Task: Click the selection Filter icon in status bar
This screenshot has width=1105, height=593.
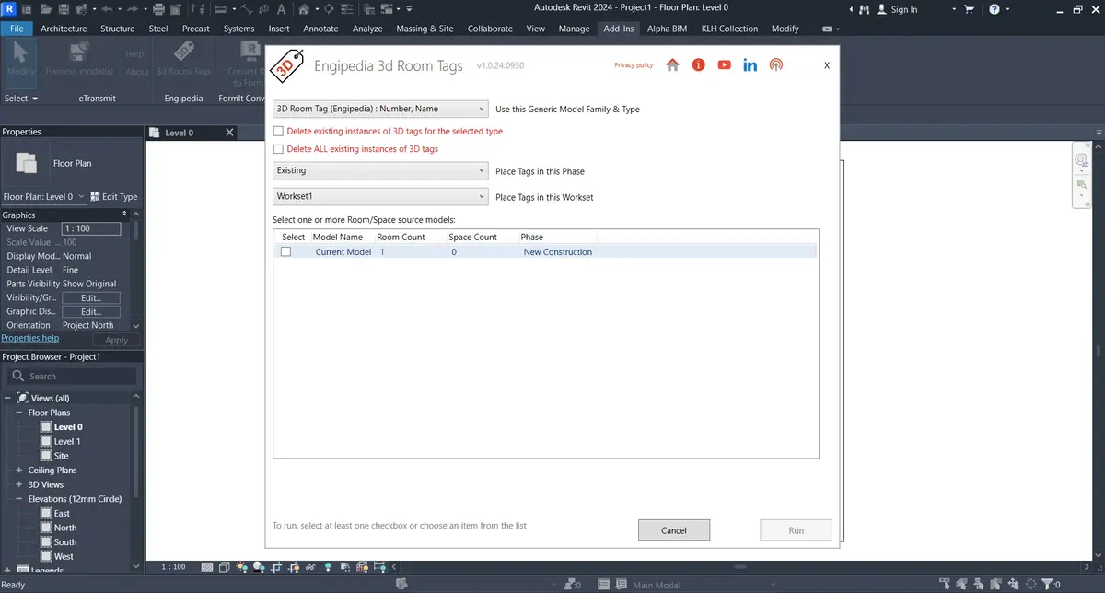Action: coord(1048,585)
